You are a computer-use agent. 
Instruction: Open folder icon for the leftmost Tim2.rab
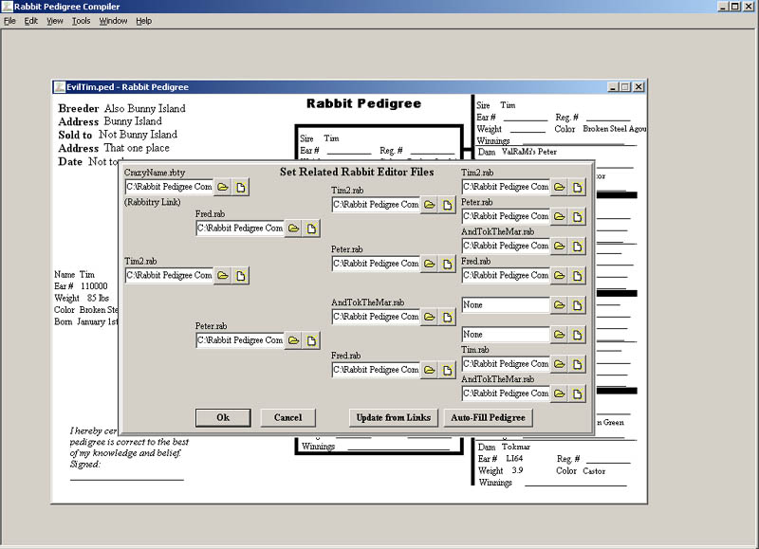[223, 276]
